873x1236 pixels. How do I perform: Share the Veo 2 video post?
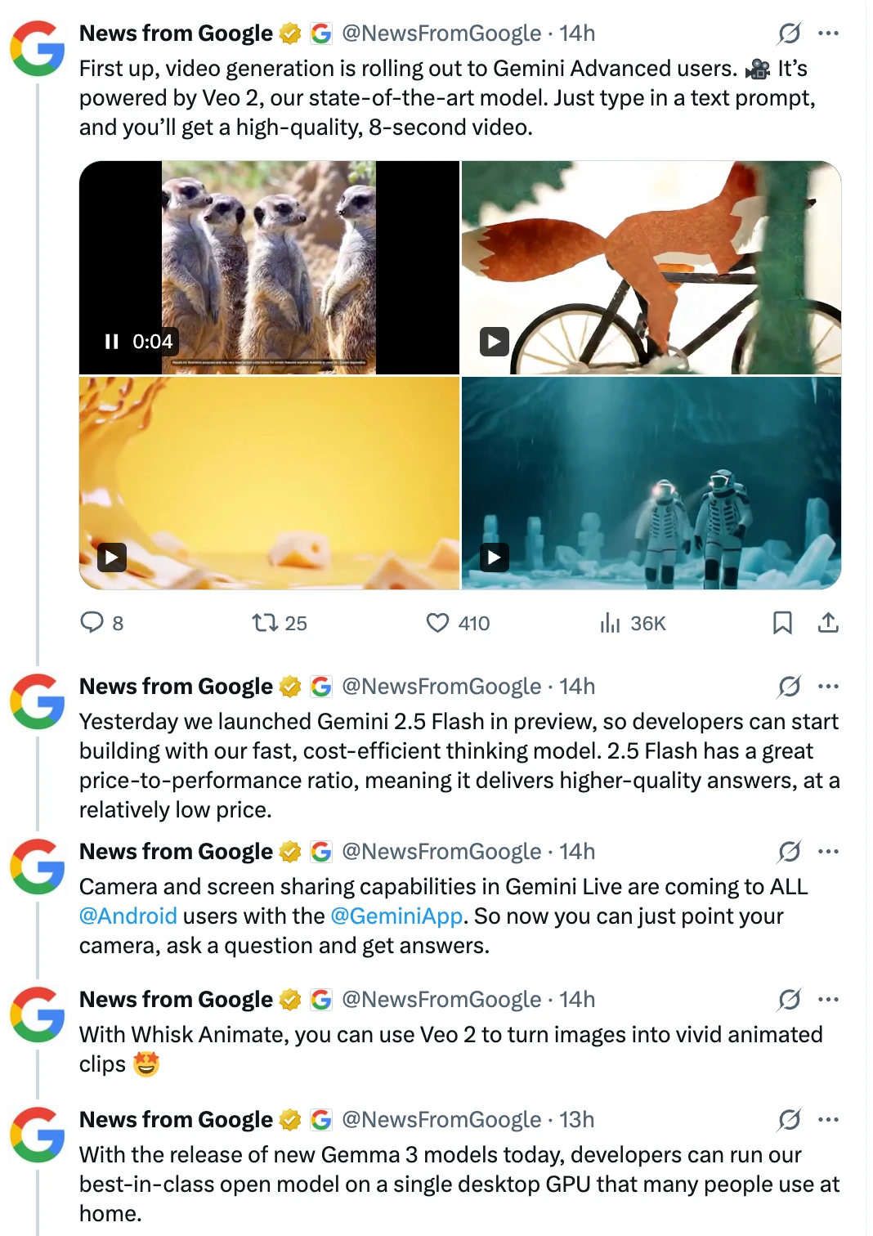tap(828, 623)
